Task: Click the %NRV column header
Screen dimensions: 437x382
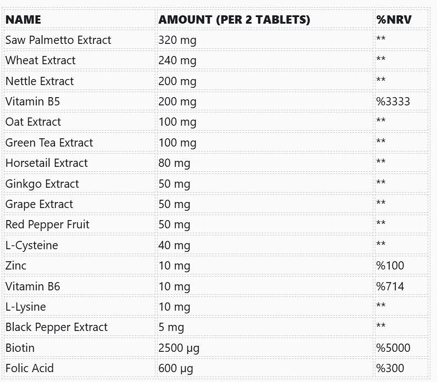Action: pyautogui.click(x=394, y=20)
